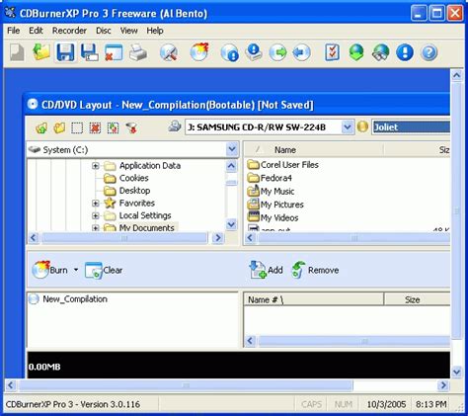Viewport: 468px width, 416px height.
Task: Click the Save floppy disk icon
Action: [65, 52]
